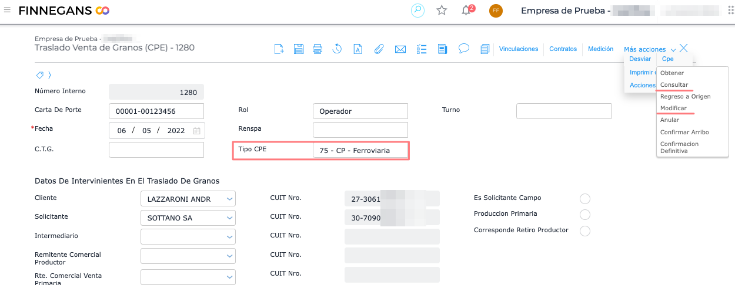Viewport: 735px width, 285px height.
Task: Click the notifications bell icon
Action: click(466, 11)
